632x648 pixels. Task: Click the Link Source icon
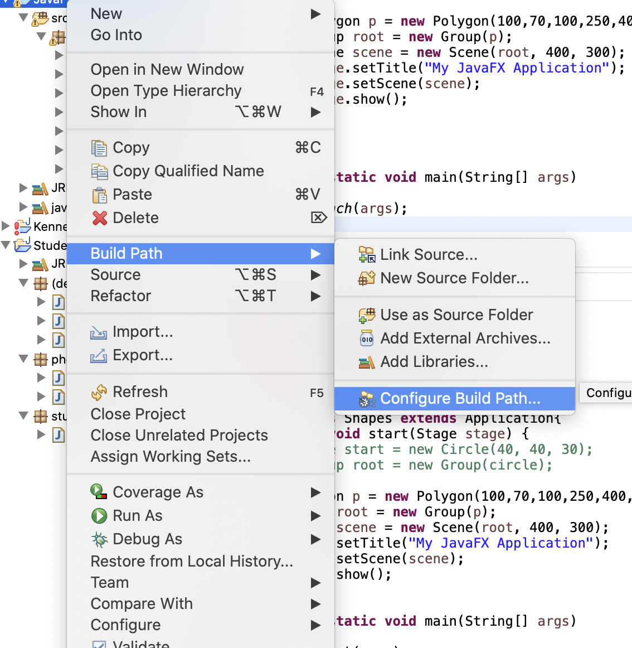coord(367,254)
